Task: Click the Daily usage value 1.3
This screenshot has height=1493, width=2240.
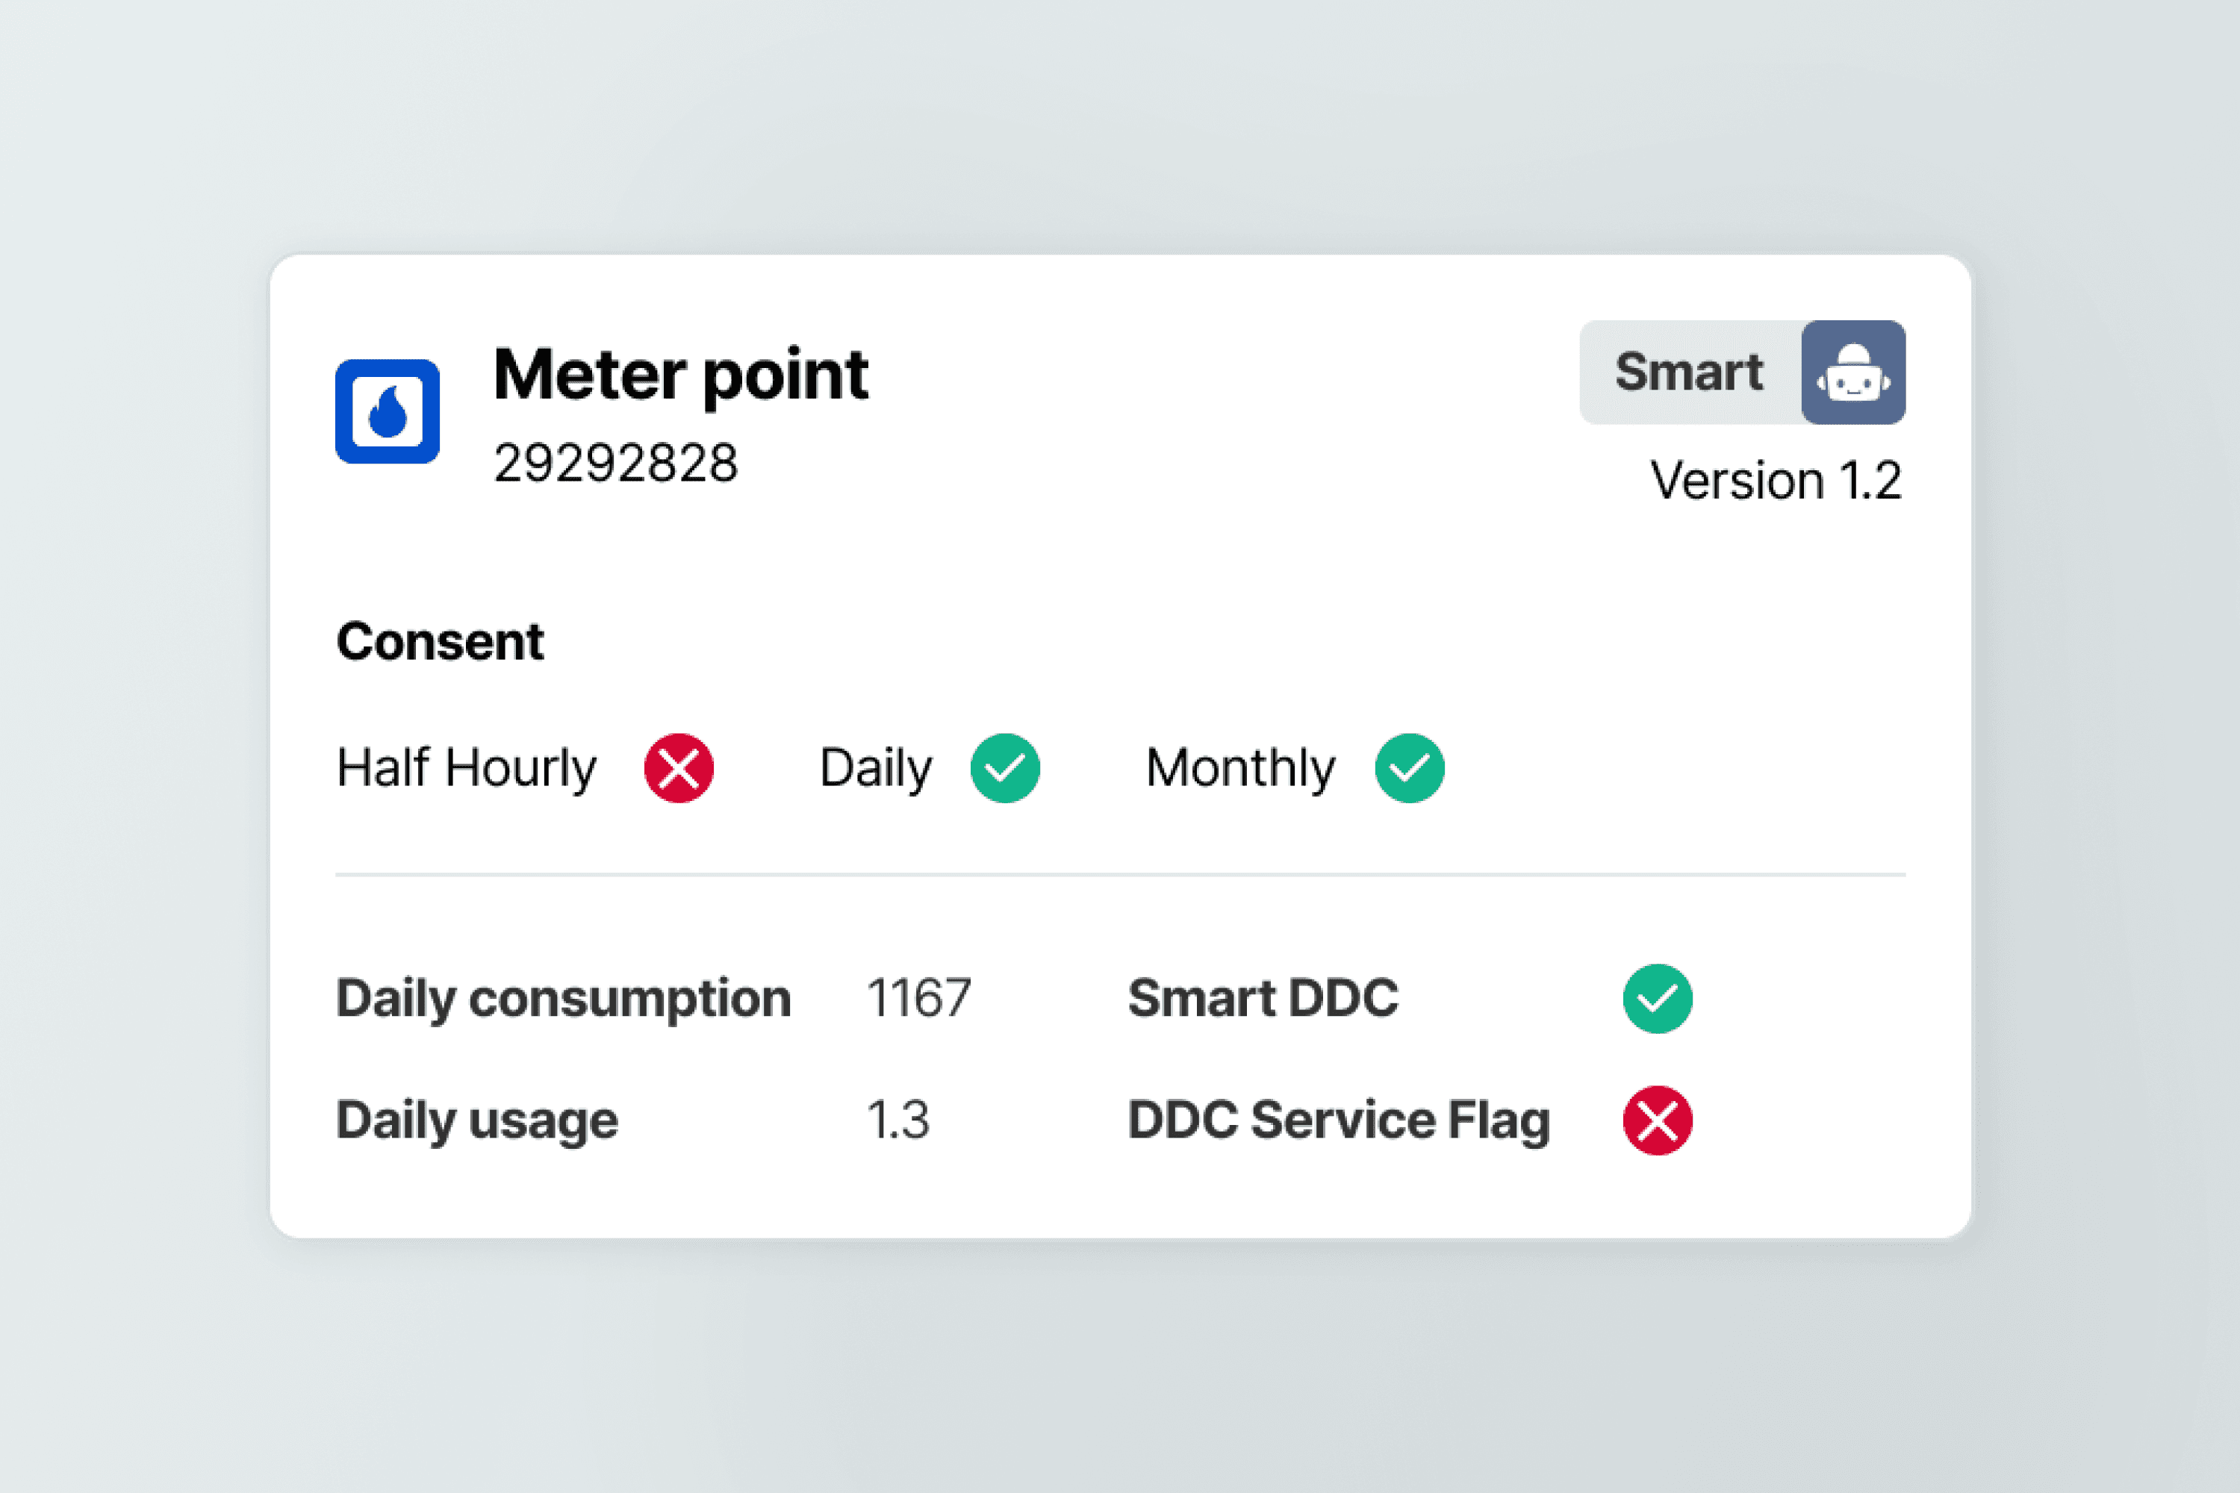Action: point(897,1120)
